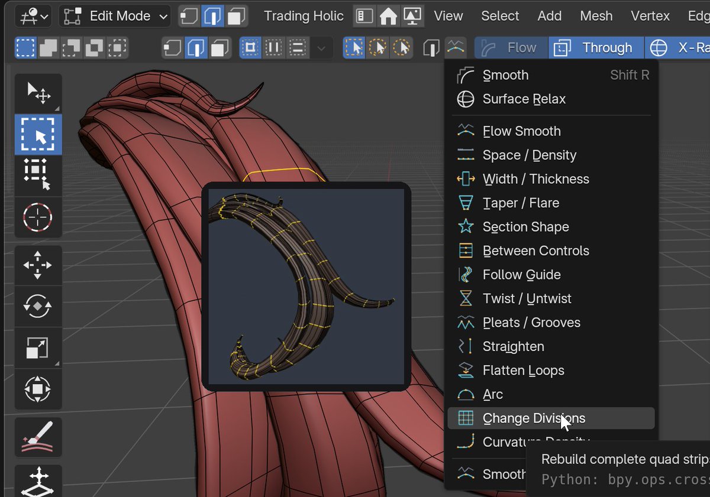The height and width of the screenshot is (497, 710).
Task: Click the Shift R shortcut text
Action: point(630,75)
